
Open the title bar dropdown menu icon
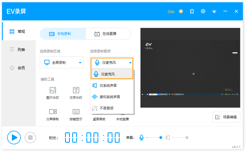tap(214, 11)
